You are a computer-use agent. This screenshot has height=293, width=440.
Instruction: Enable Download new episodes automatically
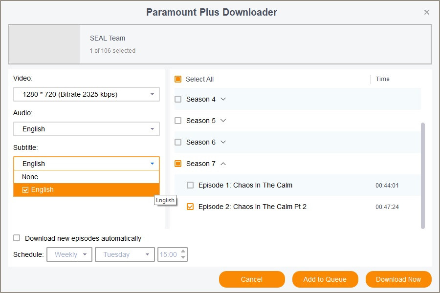tap(17, 238)
